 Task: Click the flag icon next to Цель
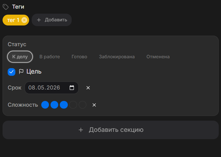pyautogui.click(x=21, y=72)
